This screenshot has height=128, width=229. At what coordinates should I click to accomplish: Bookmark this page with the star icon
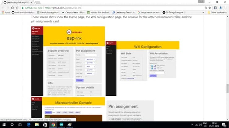point(210,8)
